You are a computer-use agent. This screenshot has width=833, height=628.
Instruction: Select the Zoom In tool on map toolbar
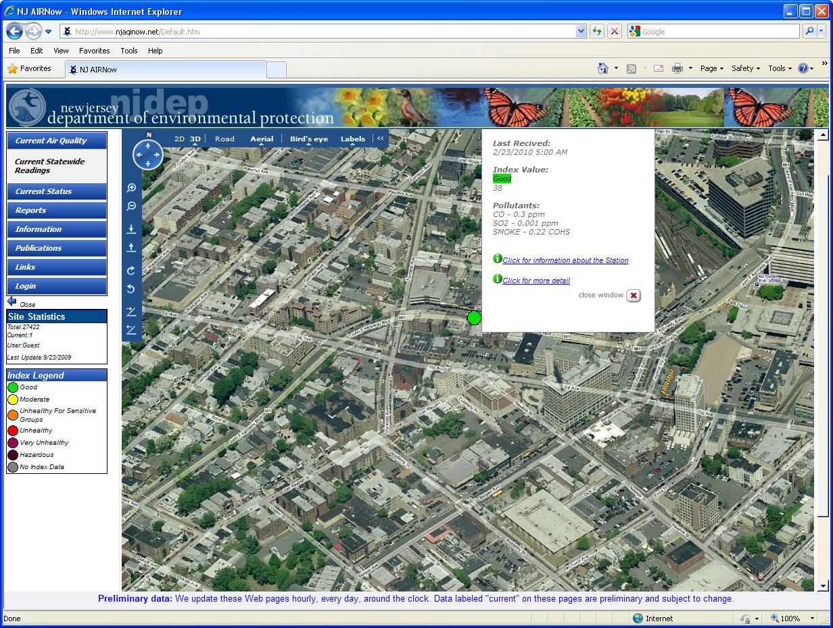tap(132, 187)
